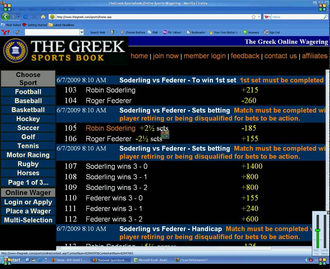The height and width of the screenshot is (269, 330).
Task: Open the Getting Started bookmark
Action: coord(35,25)
